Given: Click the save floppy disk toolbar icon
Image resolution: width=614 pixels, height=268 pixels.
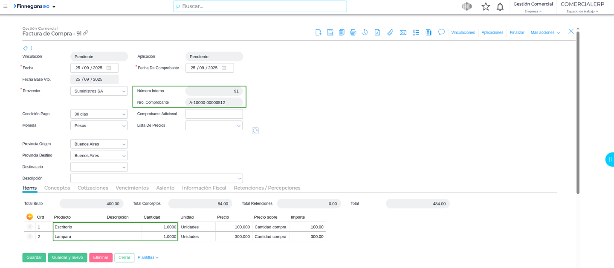Looking at the screenshot, I should (330, 32).
